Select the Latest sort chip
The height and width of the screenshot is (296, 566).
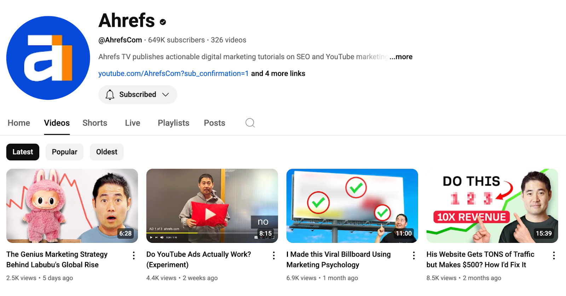point(23,152)
